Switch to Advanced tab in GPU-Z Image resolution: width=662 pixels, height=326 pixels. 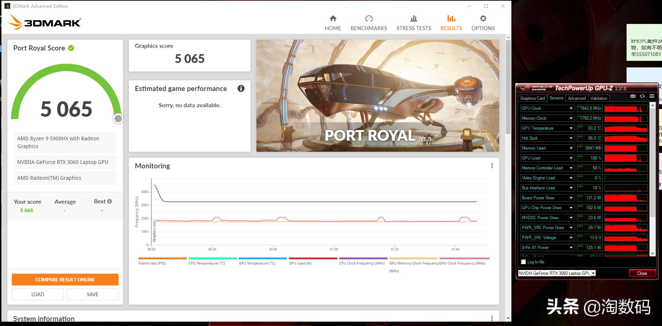(577, 98)
